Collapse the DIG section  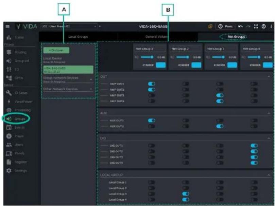[x=269, y=138]
